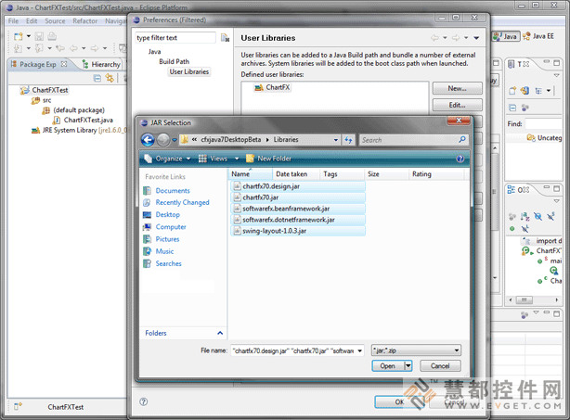
Task: Expand the address bar path dropdown
Action: 335,140
